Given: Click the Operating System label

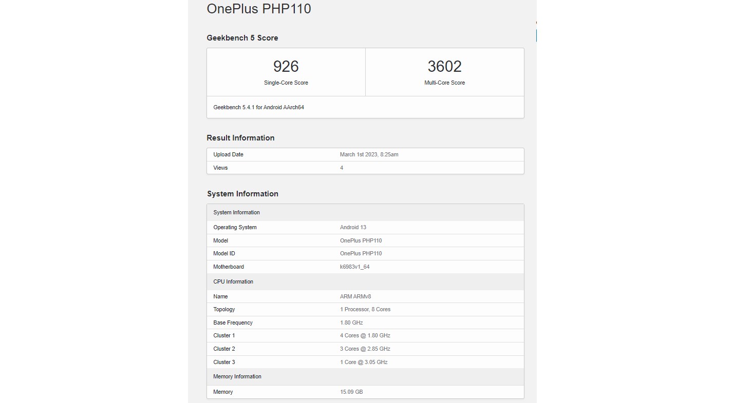Looking at the screenshot, I should [235, 227].
